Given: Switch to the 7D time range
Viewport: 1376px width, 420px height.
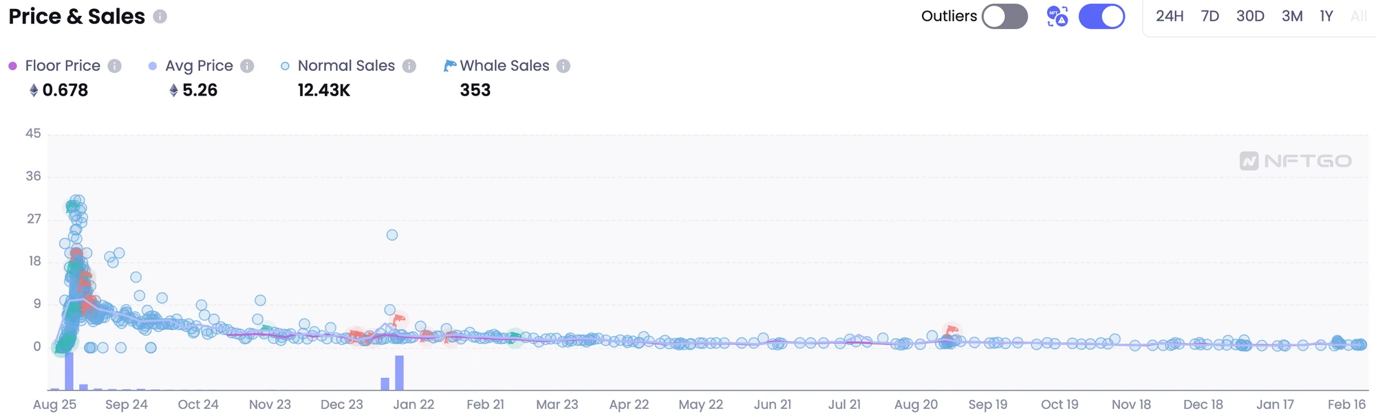Looking at the screenshot, I should (1210, 16).
